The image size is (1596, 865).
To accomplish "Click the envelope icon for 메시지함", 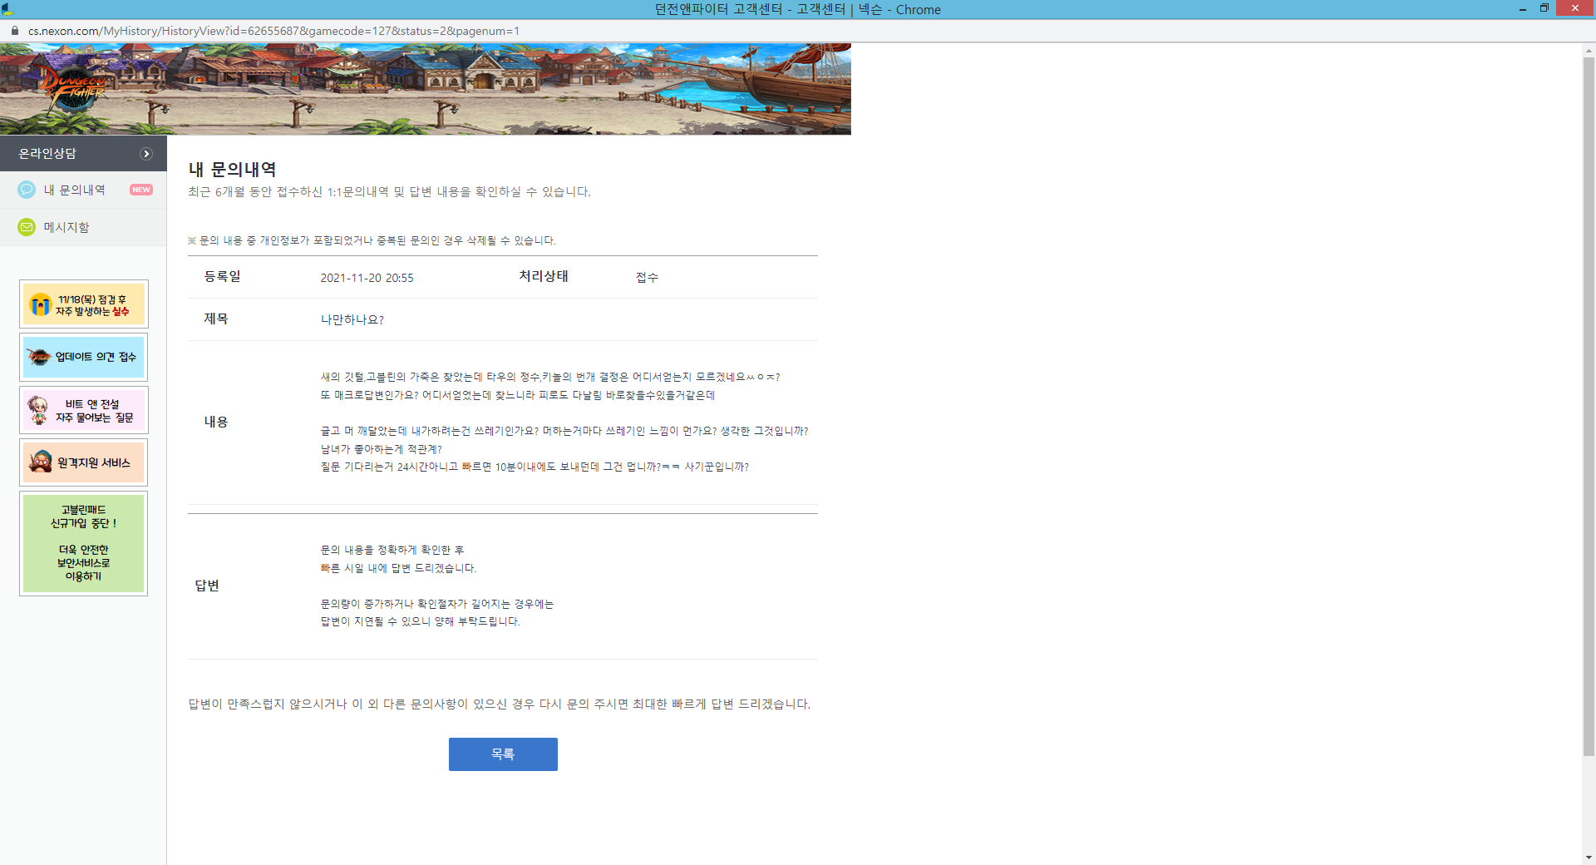I will pos(27,227).
